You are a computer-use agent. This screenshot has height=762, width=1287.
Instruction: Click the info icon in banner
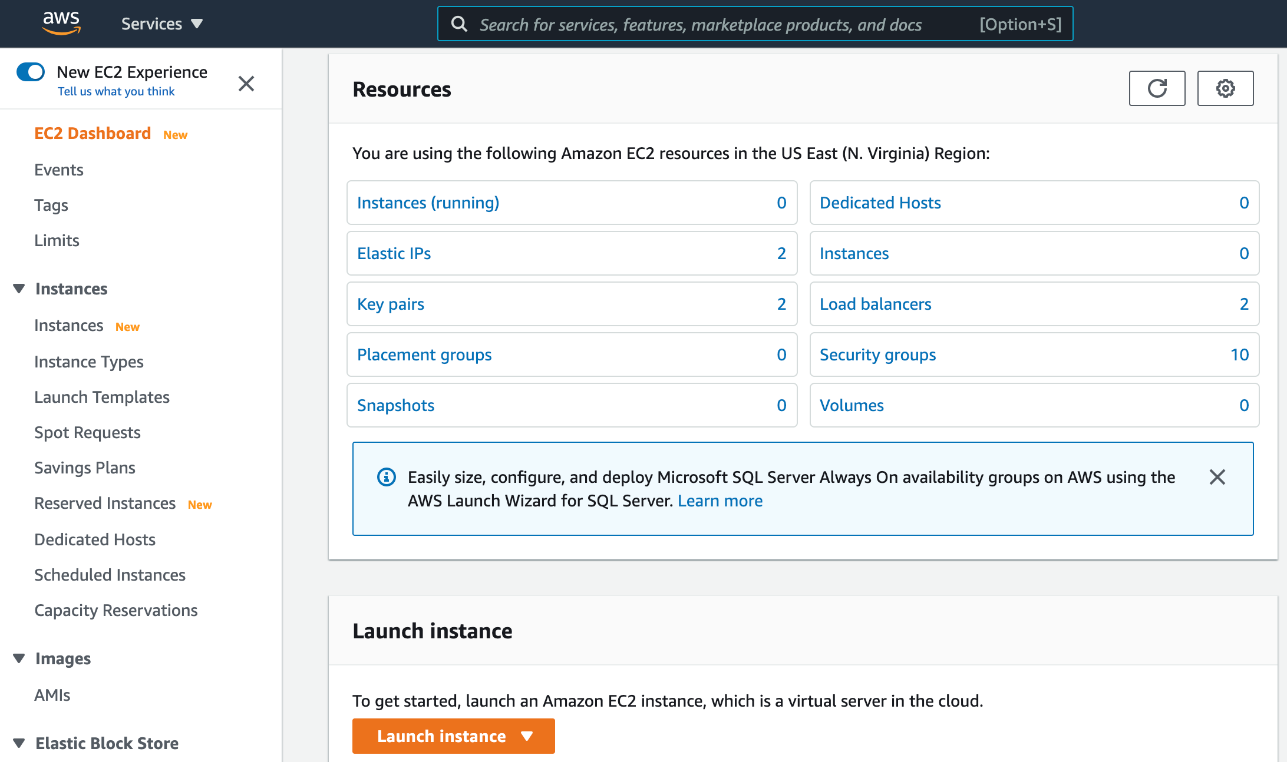coord(387,477)
